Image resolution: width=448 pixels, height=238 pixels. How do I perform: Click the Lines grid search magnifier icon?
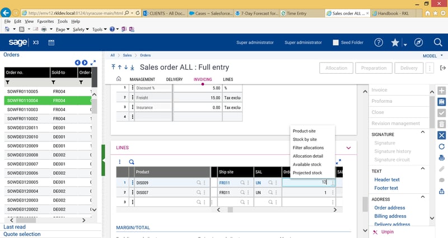[132, 162]
